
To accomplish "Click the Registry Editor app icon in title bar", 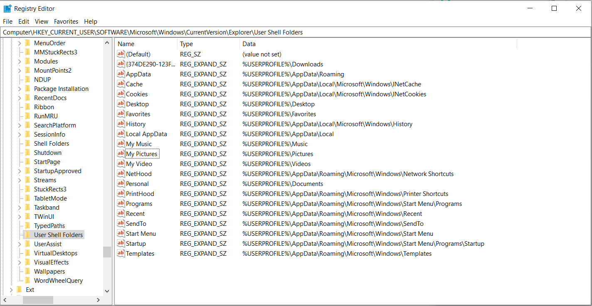I will [7, 8].
